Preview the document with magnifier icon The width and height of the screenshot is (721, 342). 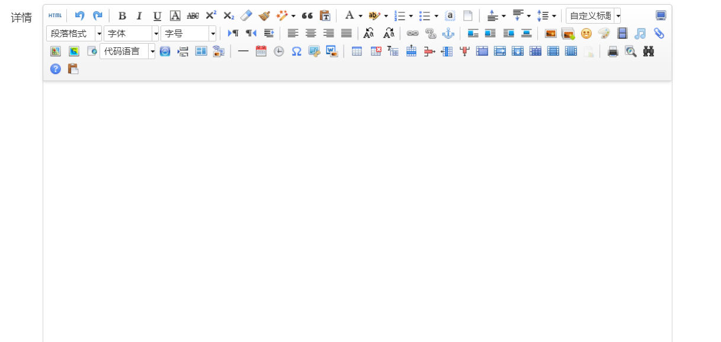click(631, 51)
